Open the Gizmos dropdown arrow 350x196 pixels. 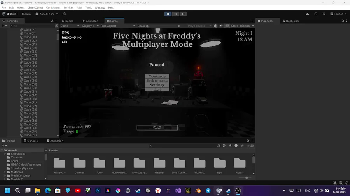pyautogui.click(x=253, y=26)
